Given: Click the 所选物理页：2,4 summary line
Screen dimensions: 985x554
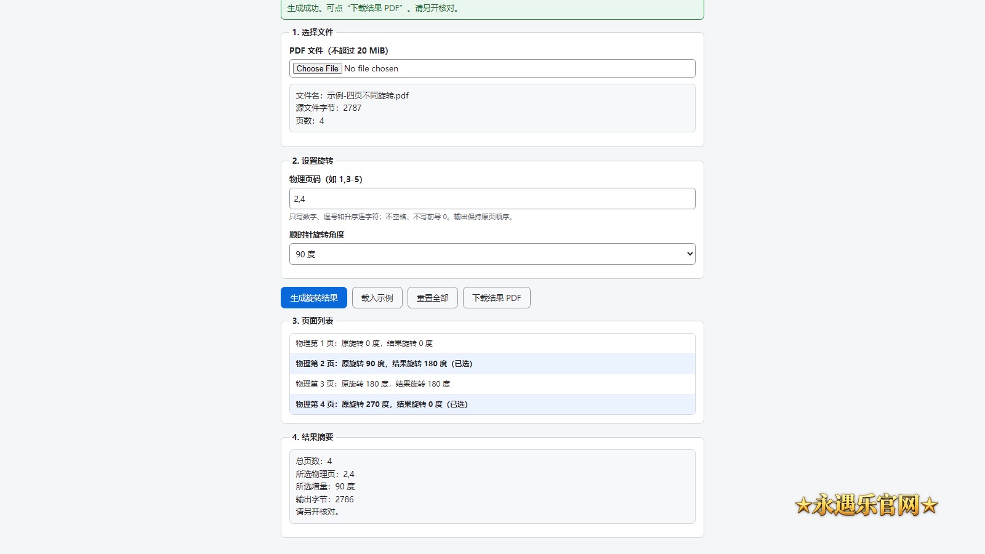Looking at the screenshot, I should click(x=325, y=474).
